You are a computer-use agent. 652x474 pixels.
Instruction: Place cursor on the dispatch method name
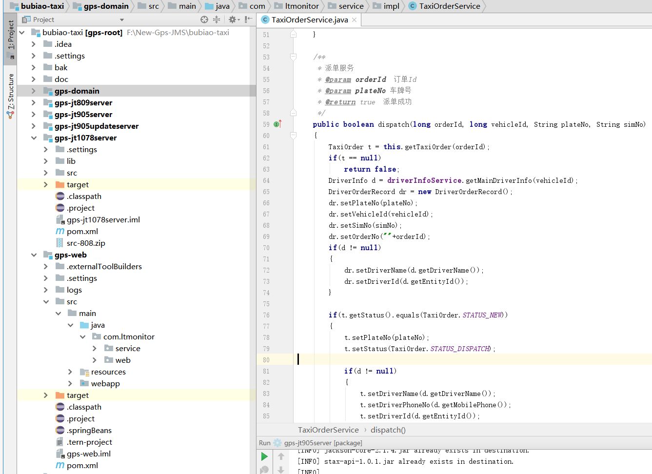point(394,124)
